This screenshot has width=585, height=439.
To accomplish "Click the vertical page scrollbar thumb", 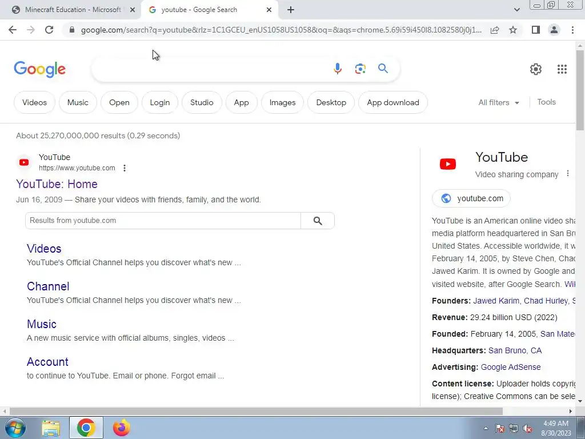I will [580, 90].
